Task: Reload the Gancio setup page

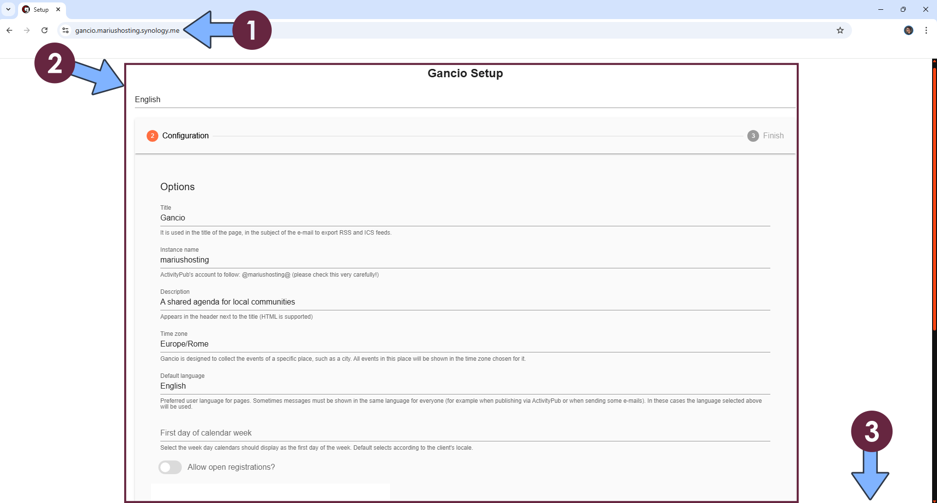Action: coord(44,30)
